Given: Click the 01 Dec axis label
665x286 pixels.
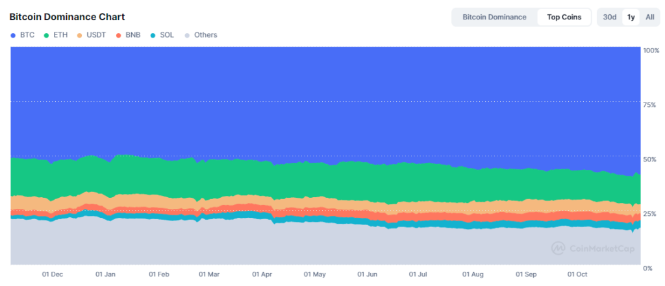Looking at the screenshot, I should point(53,274).
